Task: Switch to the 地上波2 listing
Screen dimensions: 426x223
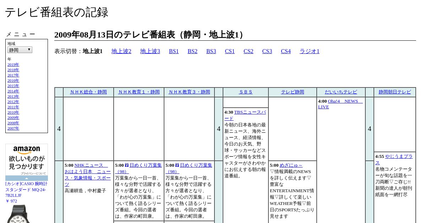Action: (x=121, y=51)
